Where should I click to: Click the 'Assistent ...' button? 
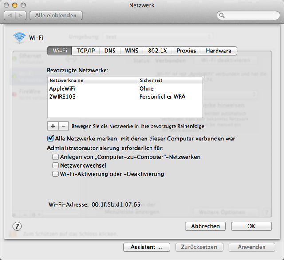(x=146, y=247)
